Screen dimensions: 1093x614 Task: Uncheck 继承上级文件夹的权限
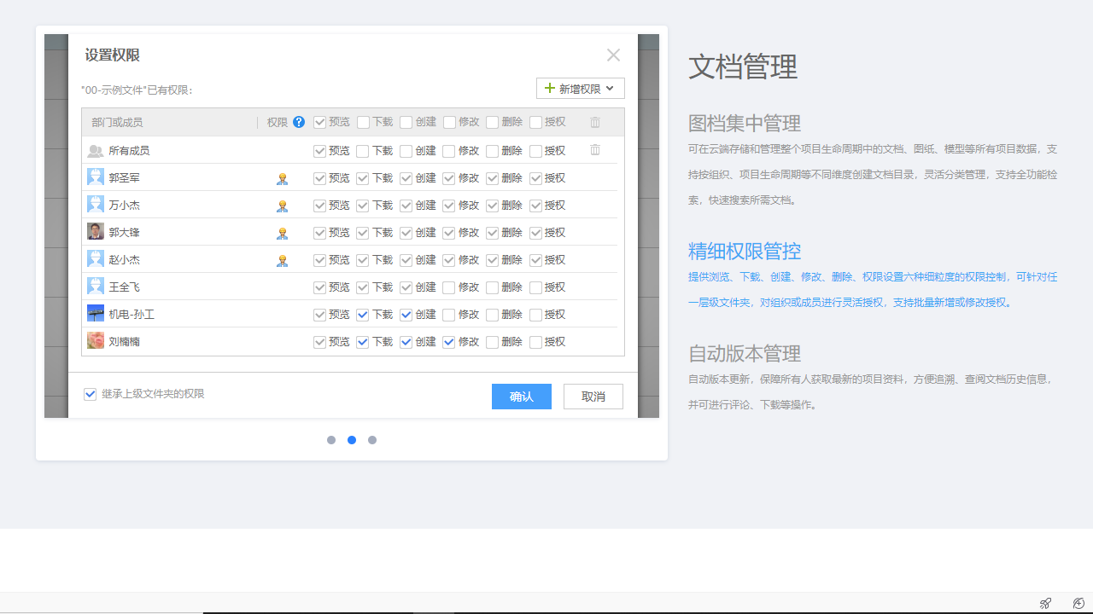[x=90, y=394]
